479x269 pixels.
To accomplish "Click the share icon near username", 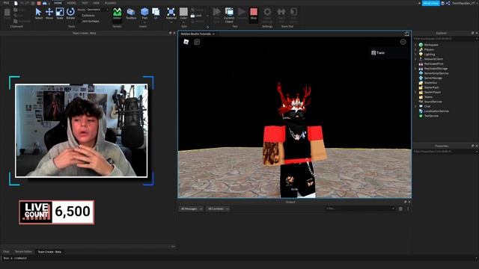I will coord(448,3).
